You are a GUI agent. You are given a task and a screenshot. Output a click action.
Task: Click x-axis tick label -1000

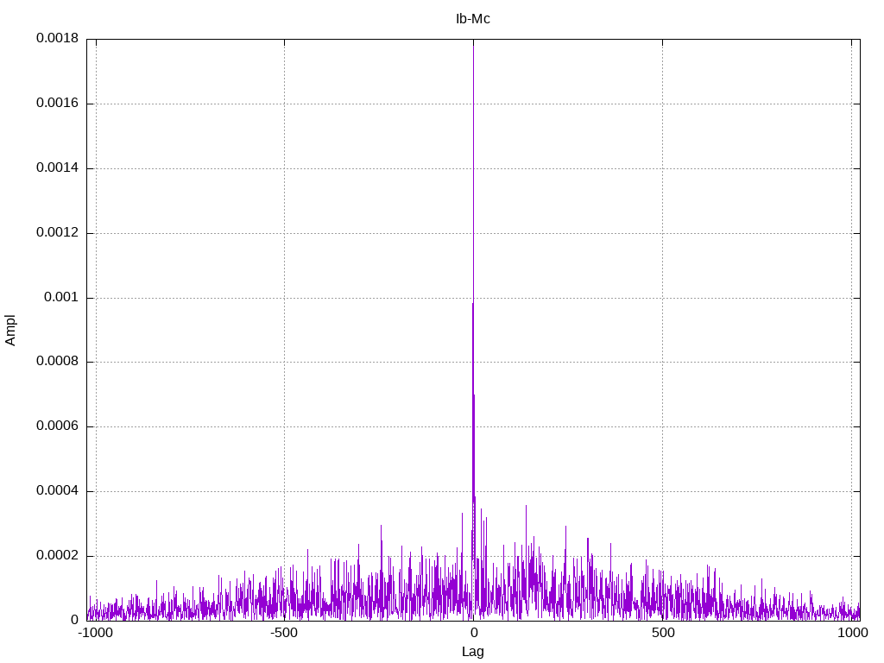[x=95, y=633]
